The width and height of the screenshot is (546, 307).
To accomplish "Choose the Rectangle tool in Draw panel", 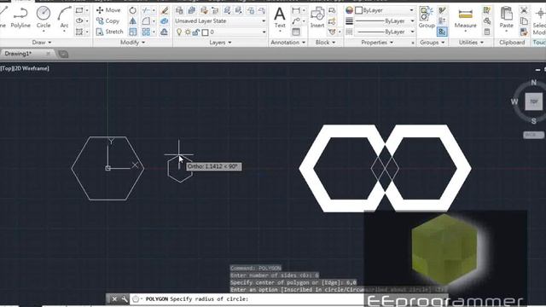I will [x=79, y=10].
